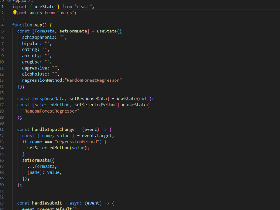Click the "bipolar" property key
The height and width of the screenshot is (210, 280).
(x=31, y=44)
